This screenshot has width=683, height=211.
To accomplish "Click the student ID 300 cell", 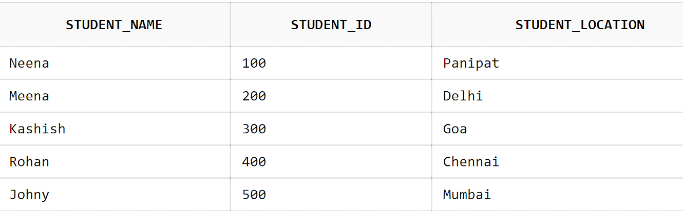I will (x=331, y=129).
